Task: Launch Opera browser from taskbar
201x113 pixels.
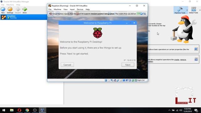Action: (19, 110)
